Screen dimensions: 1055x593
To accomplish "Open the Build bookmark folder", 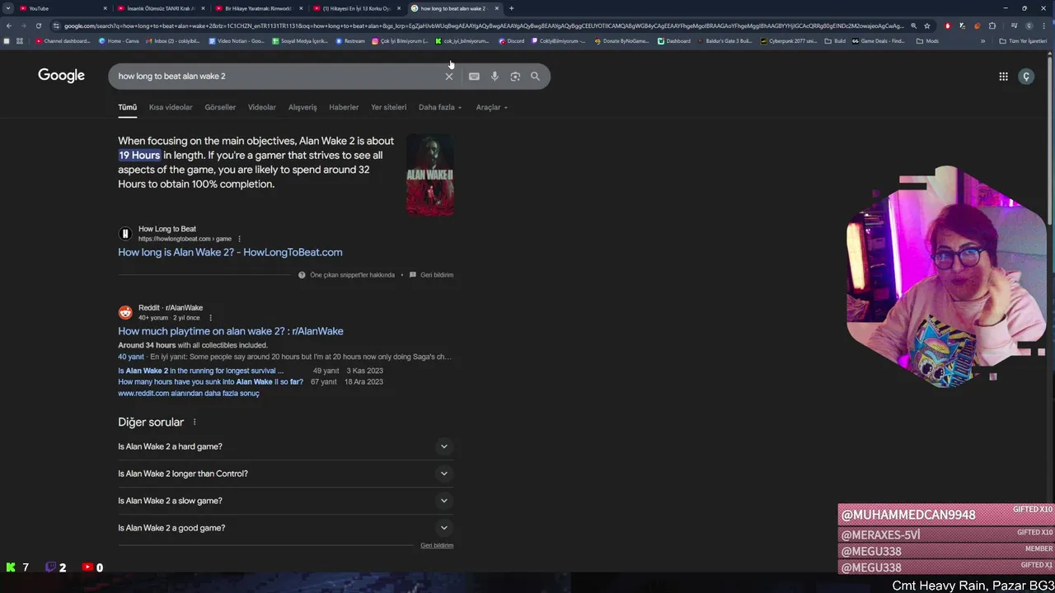I will pos(835,40).
